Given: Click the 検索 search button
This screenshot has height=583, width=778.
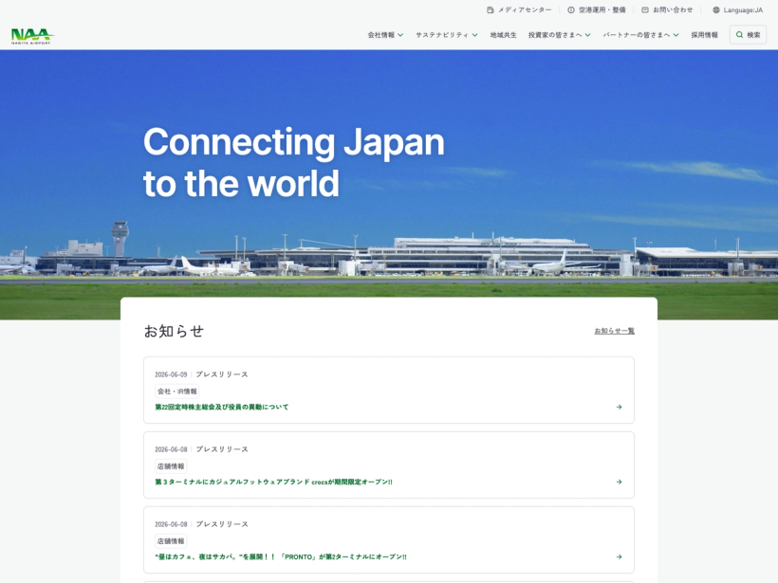Looking at the screenshot, I should pyautogui.click(x=748, y=35).
